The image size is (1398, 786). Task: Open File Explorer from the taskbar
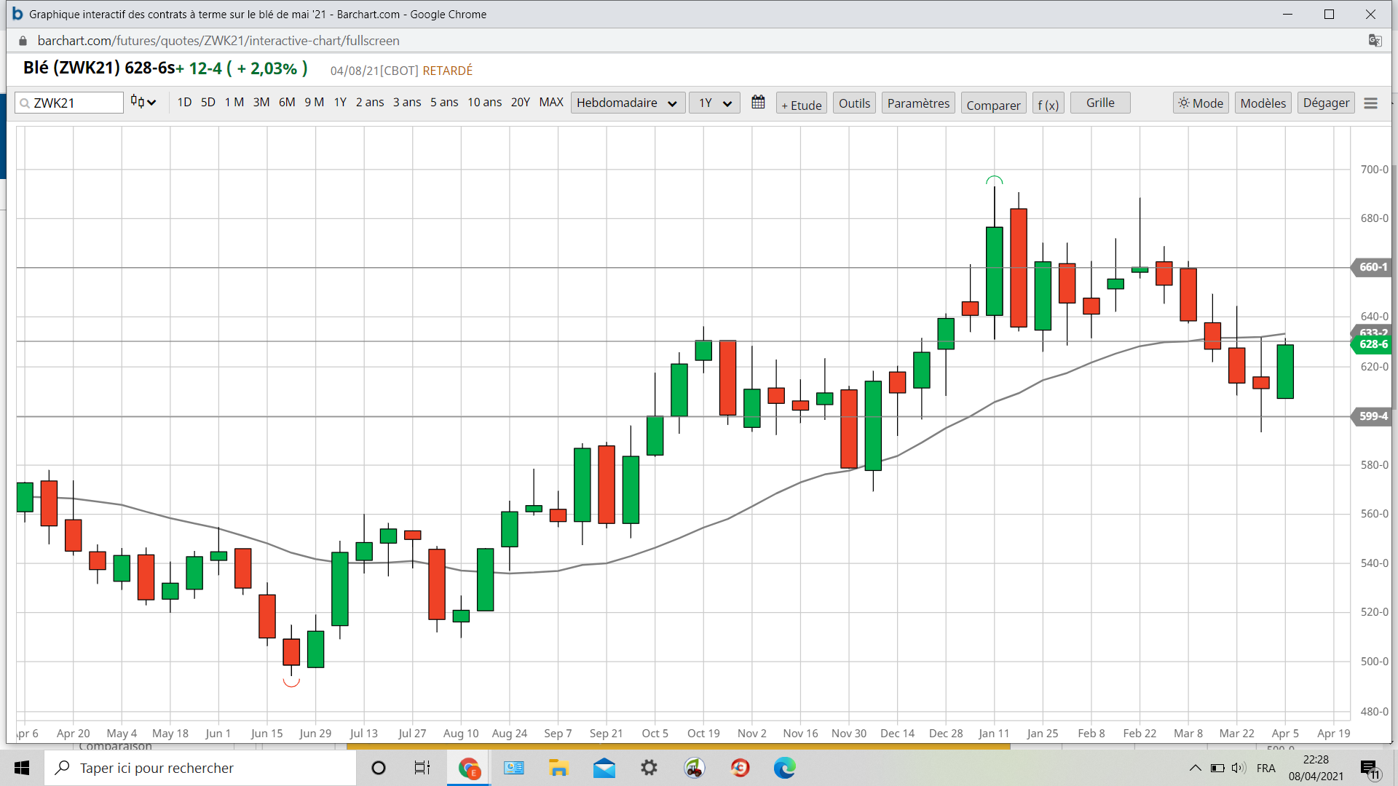point(558,768)
